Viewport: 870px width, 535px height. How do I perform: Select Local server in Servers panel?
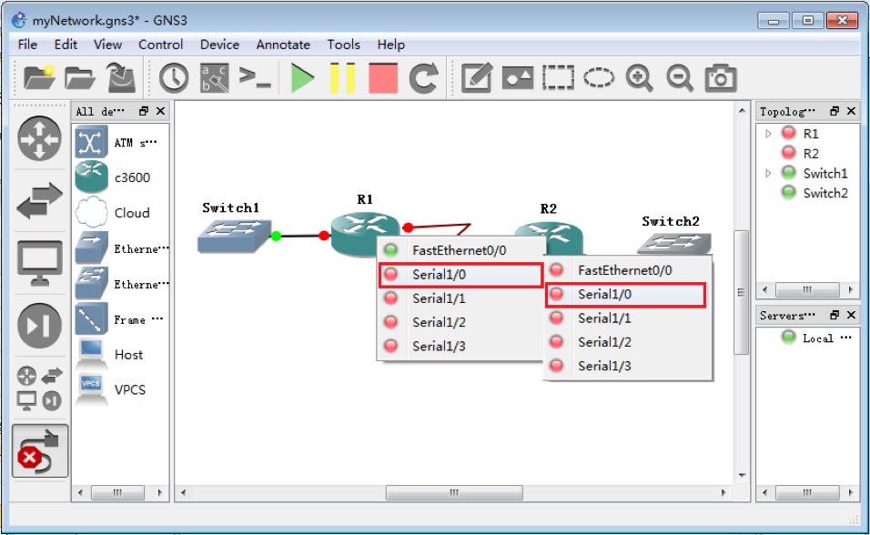818,338
